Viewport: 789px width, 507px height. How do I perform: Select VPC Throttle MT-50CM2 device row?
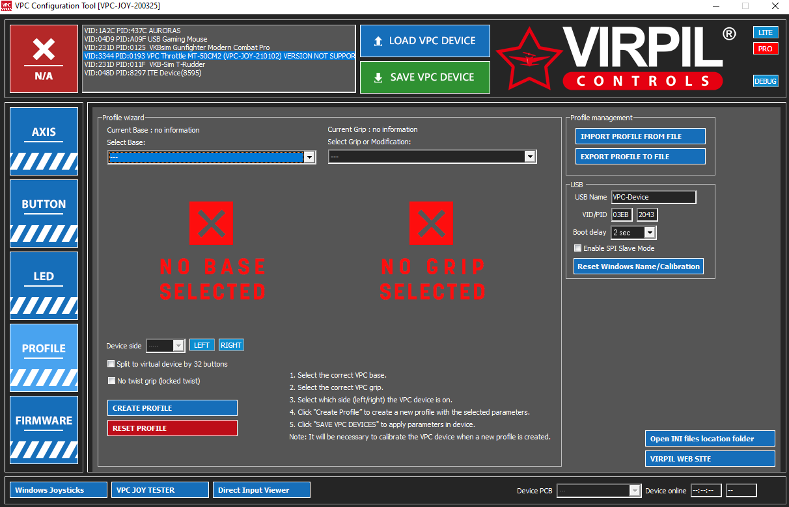tap(219, 56)
